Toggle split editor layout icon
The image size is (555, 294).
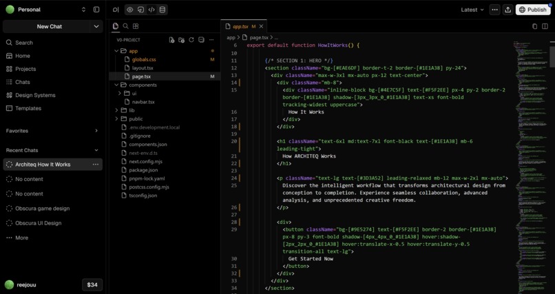coord(545,26)
